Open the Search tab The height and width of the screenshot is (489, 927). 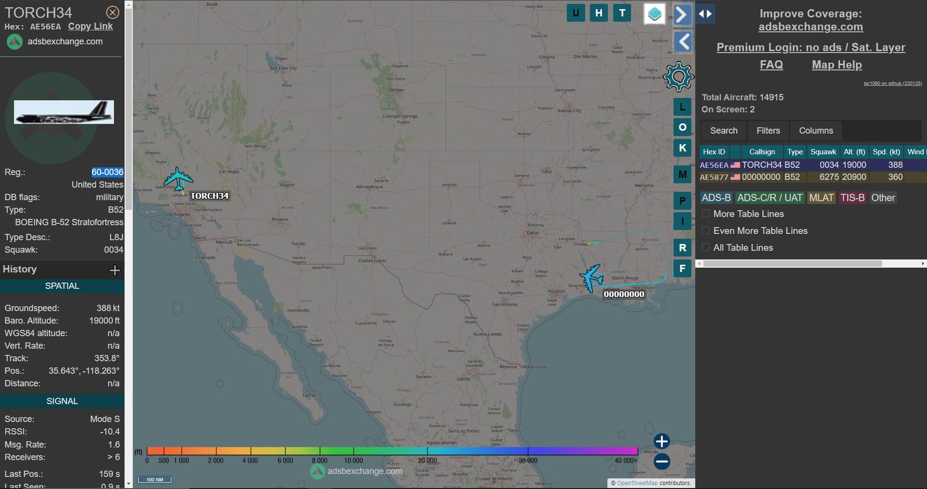(x=724, y=131)
